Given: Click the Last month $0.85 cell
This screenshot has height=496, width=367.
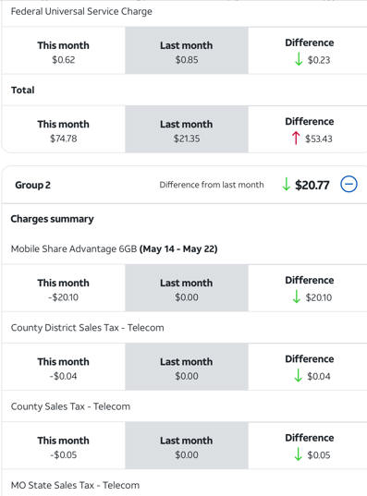Looking at the screenshot, I should (x=187, y=51).
